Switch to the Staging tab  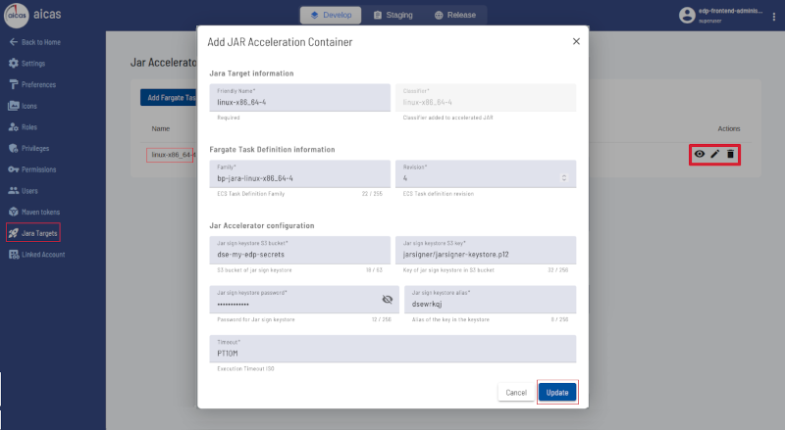pyautogui.click(x=393, y=15)
